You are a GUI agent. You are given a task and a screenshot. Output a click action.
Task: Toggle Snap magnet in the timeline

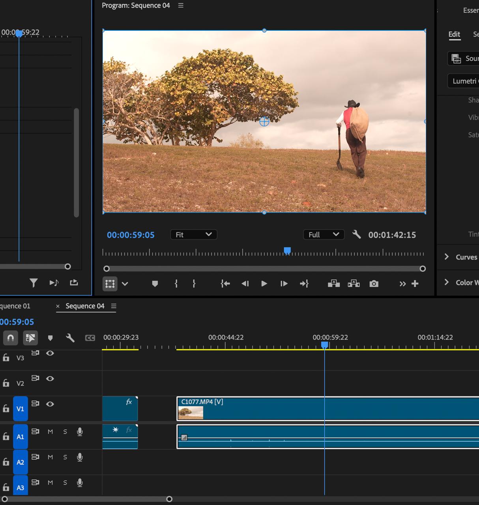(11, 338)
